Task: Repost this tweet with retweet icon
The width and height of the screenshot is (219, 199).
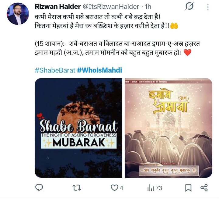Action: 77,188
